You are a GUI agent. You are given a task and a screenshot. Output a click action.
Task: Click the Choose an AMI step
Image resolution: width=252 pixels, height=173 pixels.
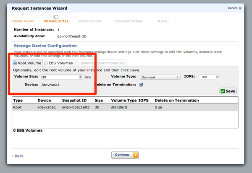(23, 21)
